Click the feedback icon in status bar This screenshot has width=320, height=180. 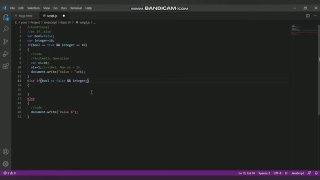[309, 173]
